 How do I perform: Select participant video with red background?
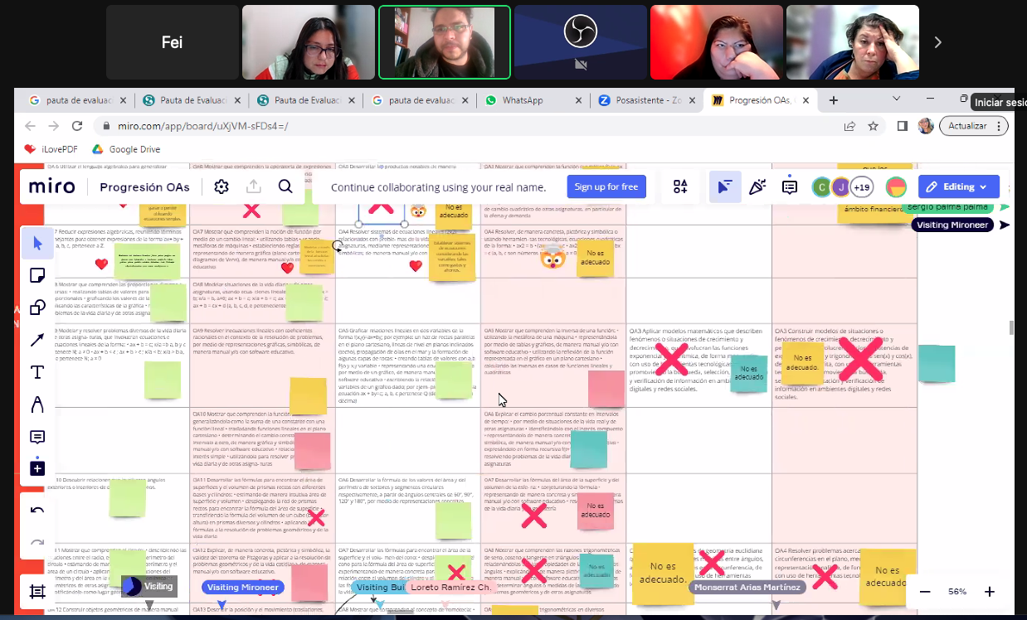717,42
